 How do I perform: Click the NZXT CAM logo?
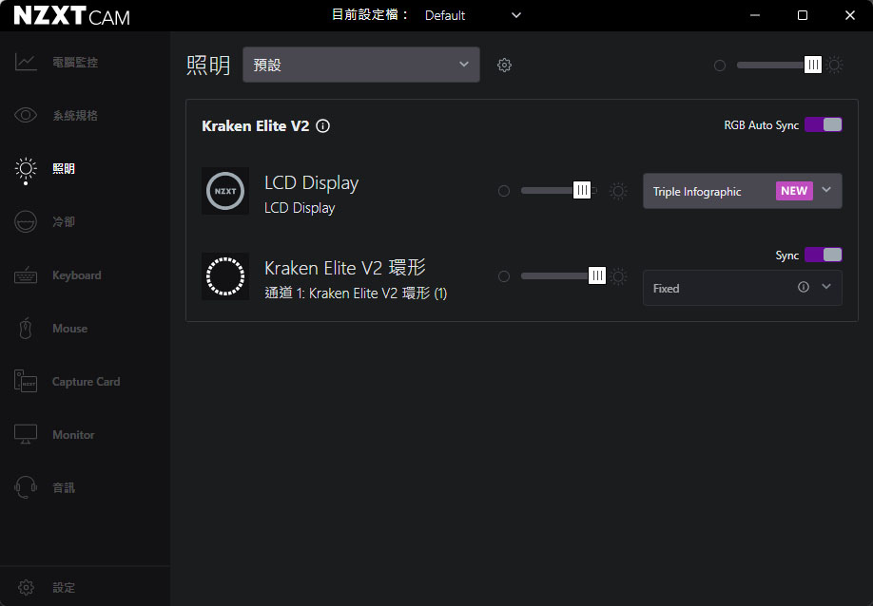72,15
